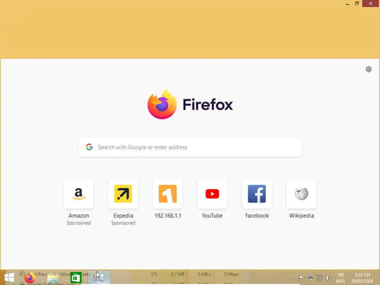Open the Facebook shortcut tile
The image size is (380, 285).
pyautogui.click(x=257, y=194)
